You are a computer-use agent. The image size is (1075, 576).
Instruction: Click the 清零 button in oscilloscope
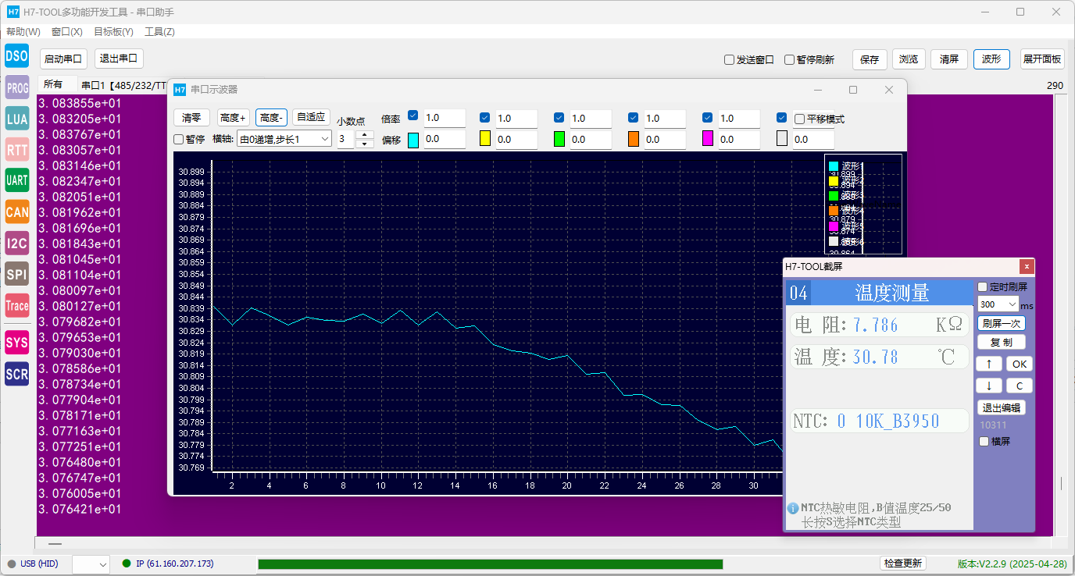[191, 118]
